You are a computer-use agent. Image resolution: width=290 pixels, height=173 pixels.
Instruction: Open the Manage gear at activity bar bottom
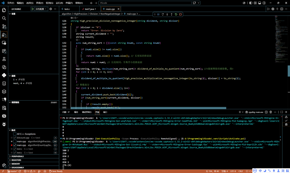click(x=4, y=166)
